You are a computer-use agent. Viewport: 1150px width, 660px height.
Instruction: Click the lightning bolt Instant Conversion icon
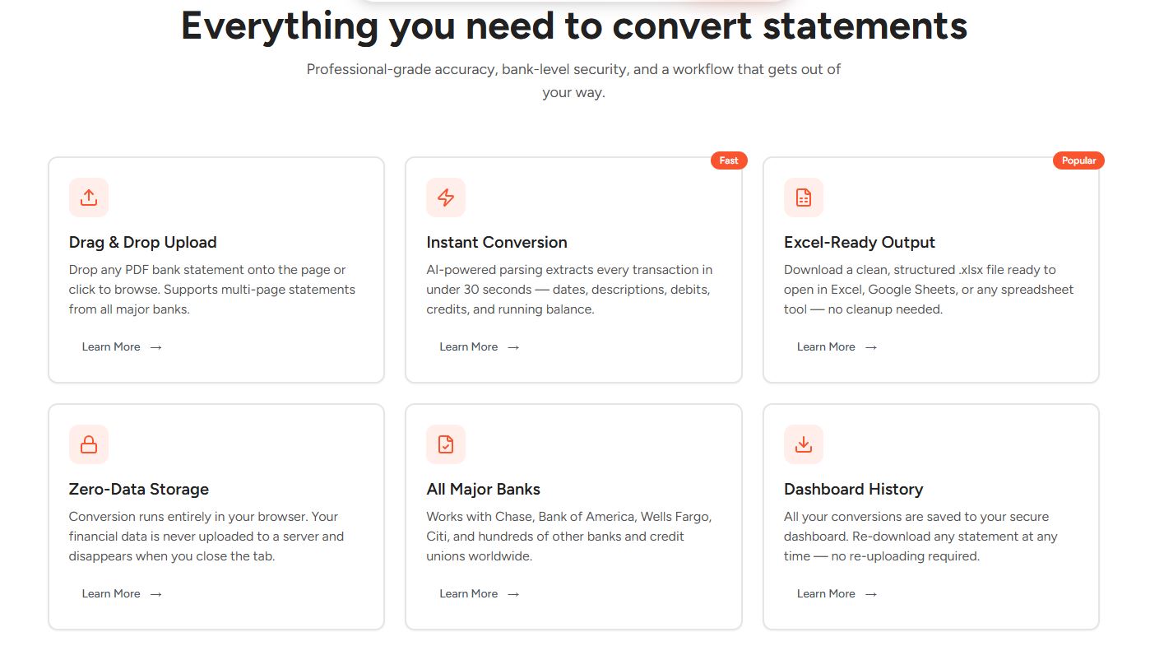[x=446, y=198]
